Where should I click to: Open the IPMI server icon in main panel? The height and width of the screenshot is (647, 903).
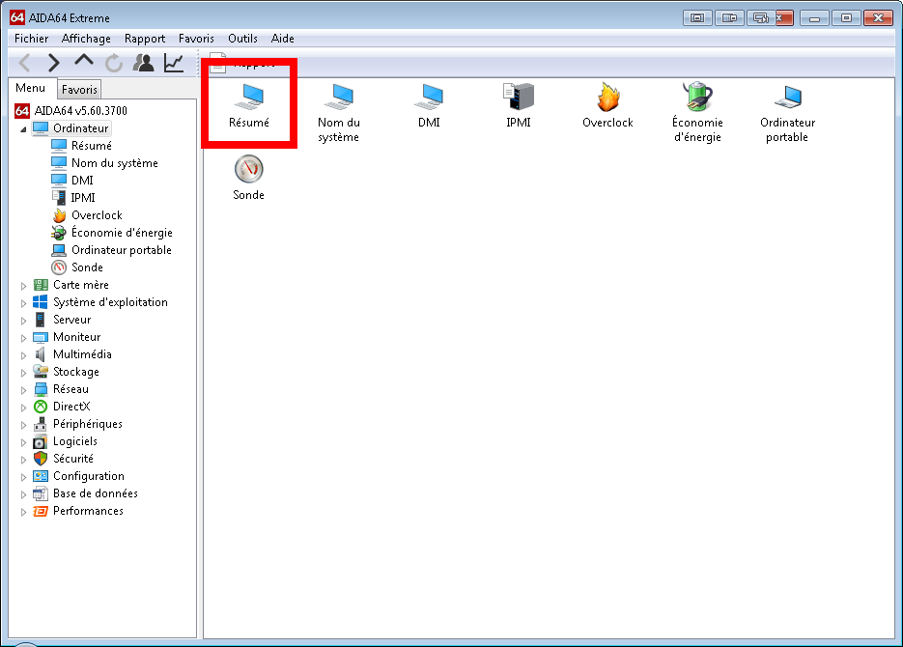pyautogui.click(x=519, y=105)
